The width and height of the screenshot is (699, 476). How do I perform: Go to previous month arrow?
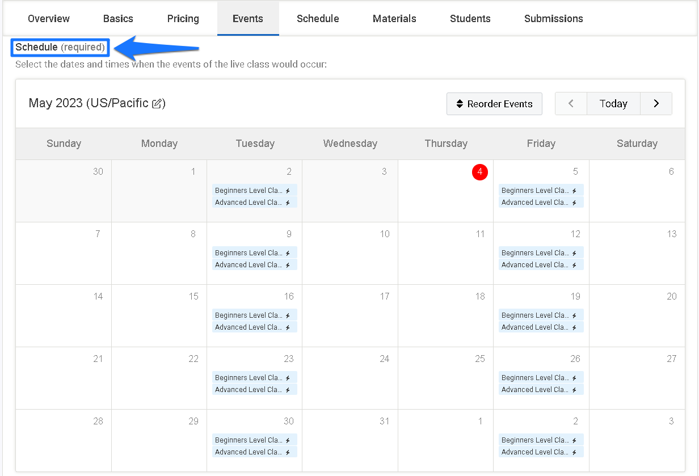(x=571, y=104)
